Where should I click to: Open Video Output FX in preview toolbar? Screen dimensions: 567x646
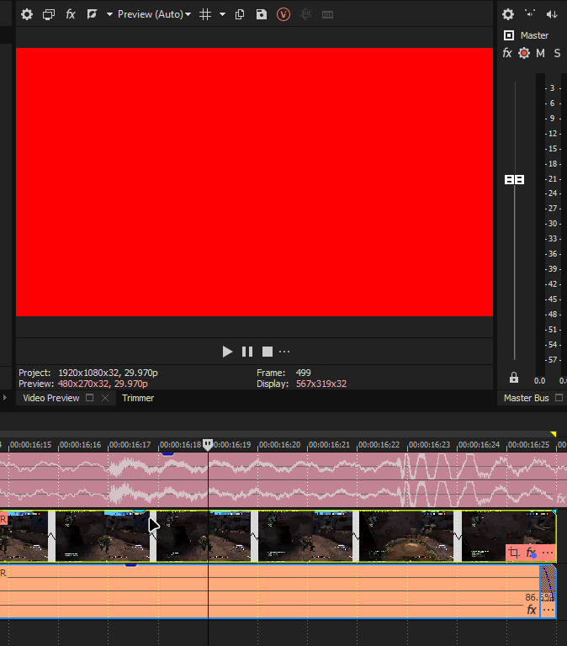click(x=71, y=14)
